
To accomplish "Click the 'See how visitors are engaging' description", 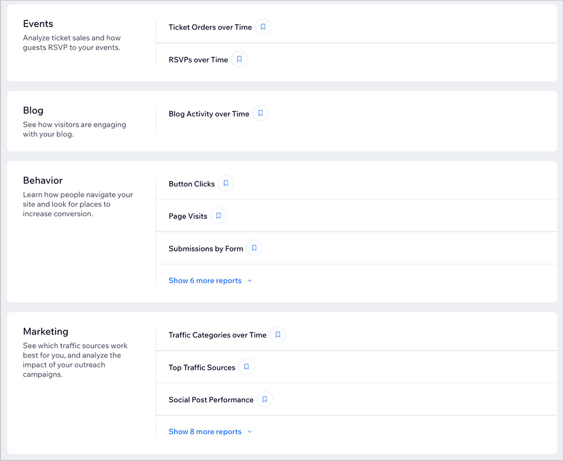I will 74,129.
